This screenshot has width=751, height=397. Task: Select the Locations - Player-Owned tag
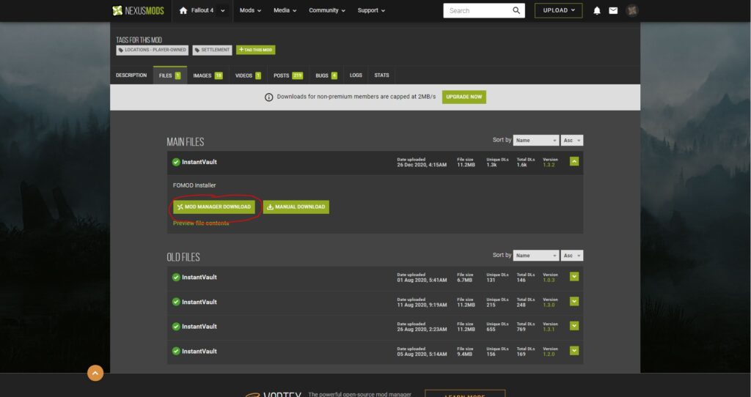153,50
